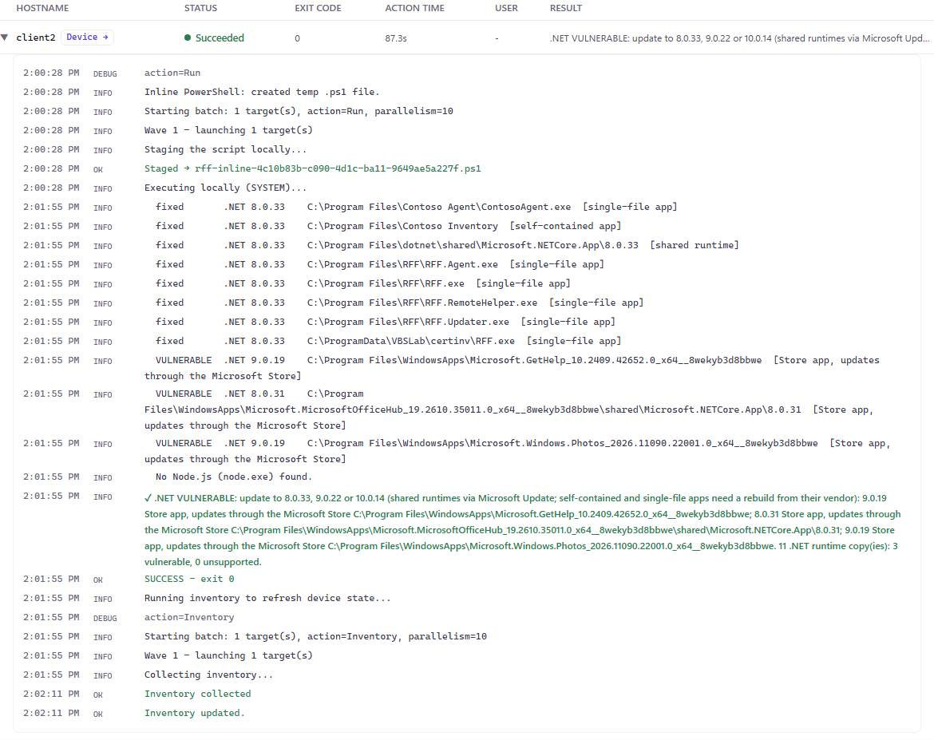Click the RESULT column header
Screen dimensions: 934x740
pos(566,8)
